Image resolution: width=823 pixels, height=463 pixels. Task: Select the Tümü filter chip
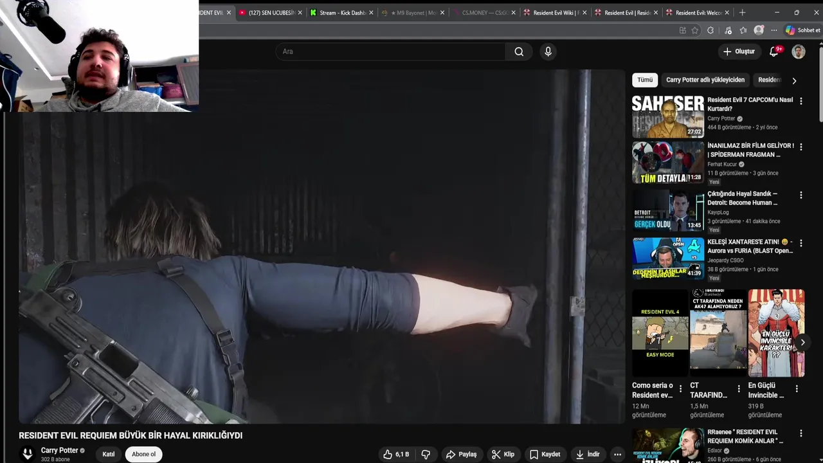tap(645, 80)
